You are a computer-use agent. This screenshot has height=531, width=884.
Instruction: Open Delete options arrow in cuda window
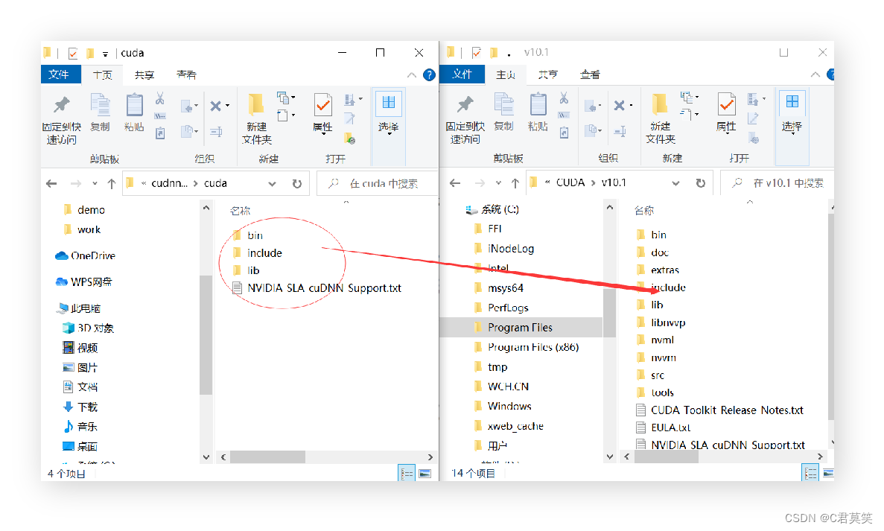pyautogui.click(x=228, y=106)
